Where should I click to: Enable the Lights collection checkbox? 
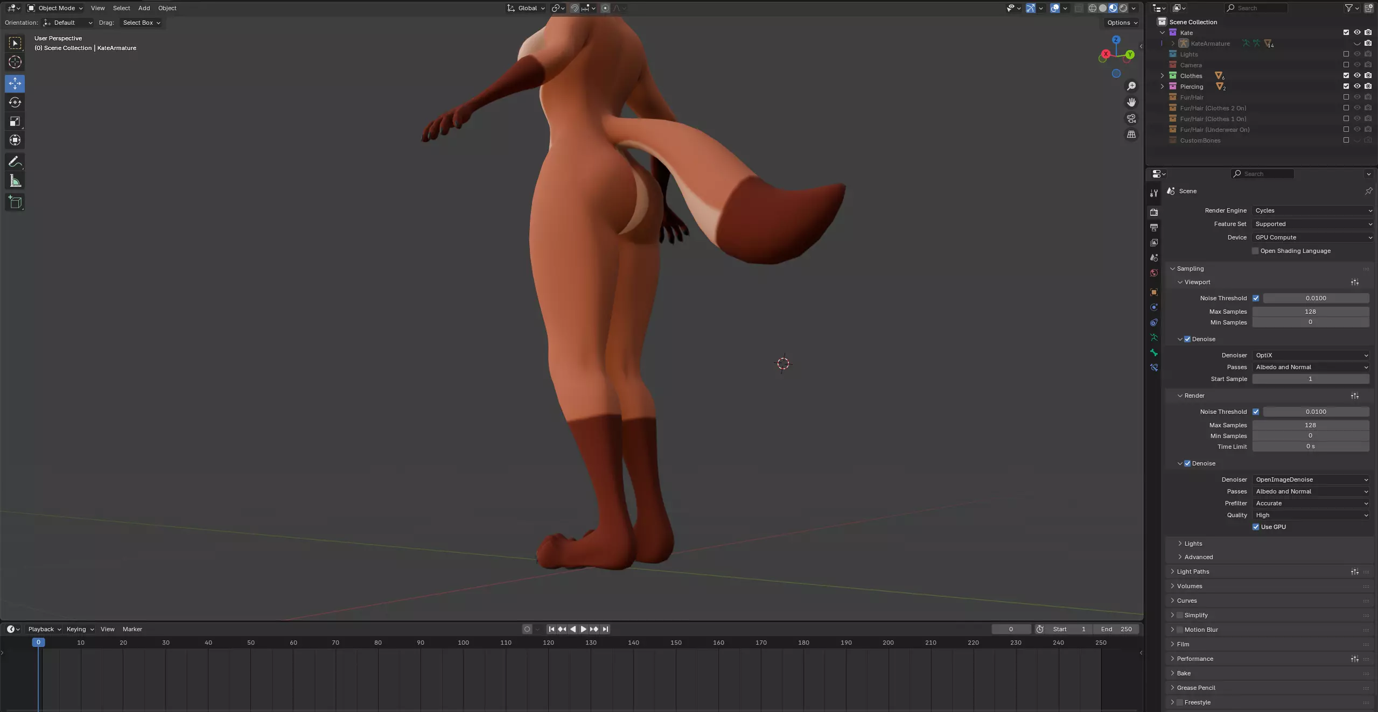(x=1346, y=54)
